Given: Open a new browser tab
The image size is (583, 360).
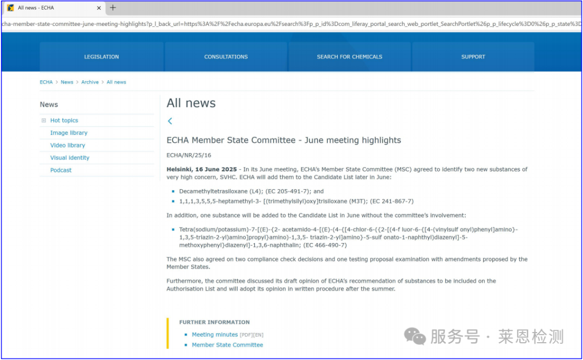Looking at the screenshot, I should click(x=113, y=8).
